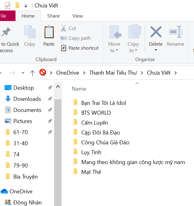Switch to the View ribbon tab

78,16
